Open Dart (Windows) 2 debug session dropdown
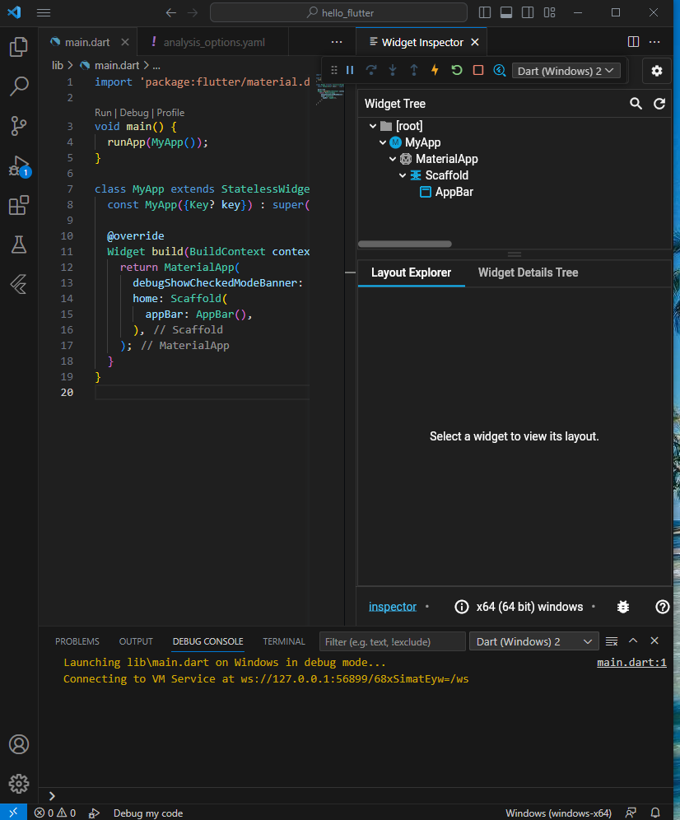This screenshot has width=680, height=820. tap(566, 71)
